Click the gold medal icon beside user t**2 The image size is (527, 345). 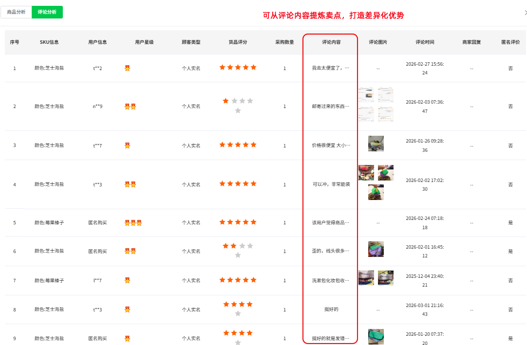click(127, 68)
